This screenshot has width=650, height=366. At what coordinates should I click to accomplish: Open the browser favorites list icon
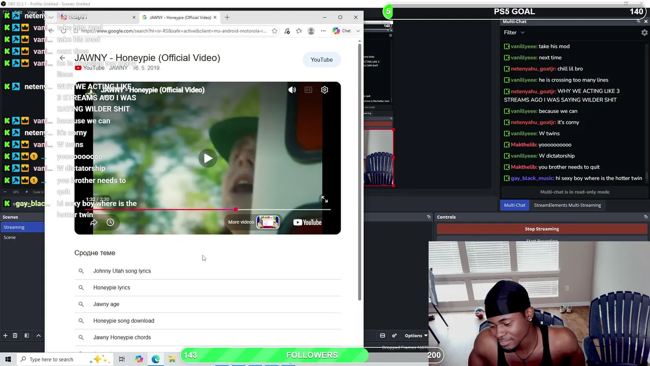click(x=299, y=31)
